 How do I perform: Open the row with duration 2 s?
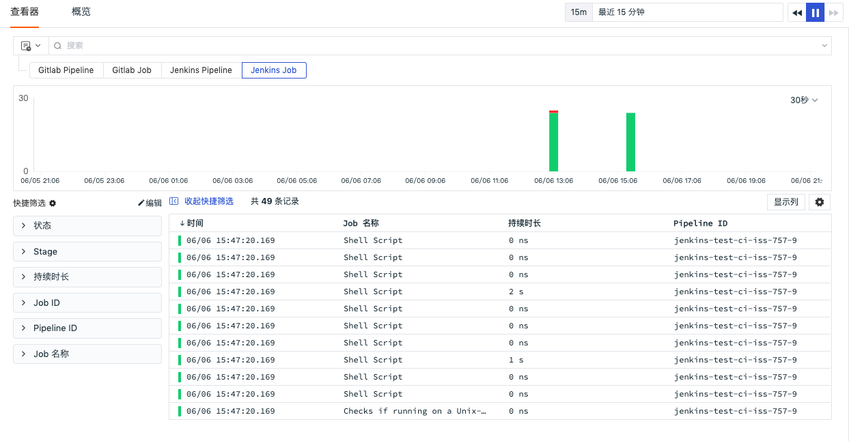[x=500, y=291]
